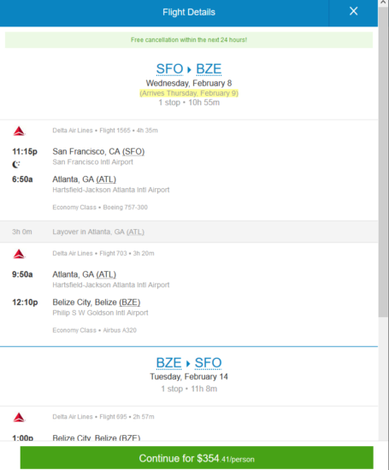This screenshot has width=389, height=470.
Task: Continue for $354.41 per person
Action: 197,458
